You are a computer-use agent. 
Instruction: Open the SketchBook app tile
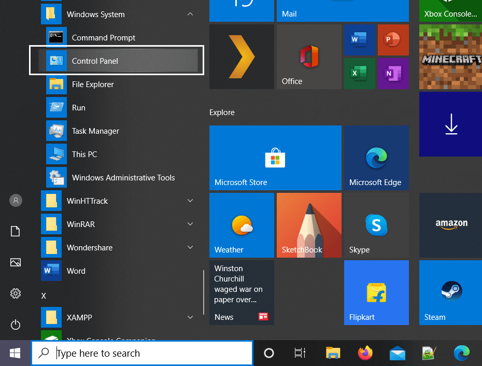[308, 226]
